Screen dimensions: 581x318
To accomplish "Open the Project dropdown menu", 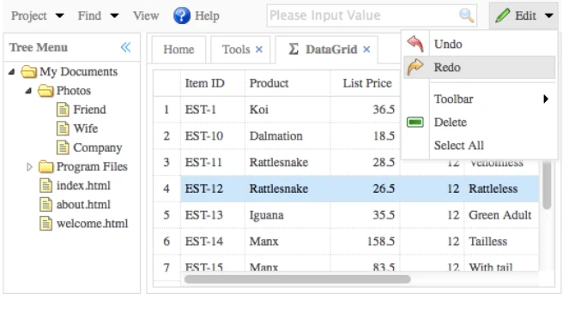I will coord(38,15).
